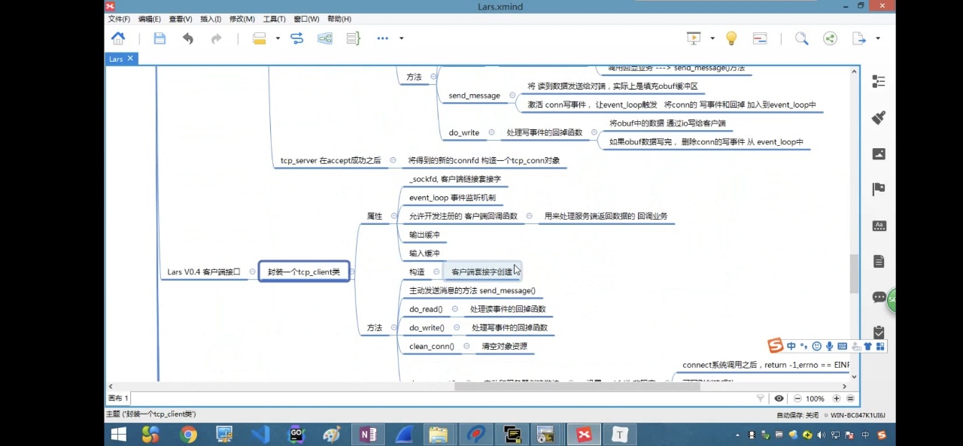963x446 pixels.
Task: Open the insert topic dropdown arrow
Action: click(278, 38)
